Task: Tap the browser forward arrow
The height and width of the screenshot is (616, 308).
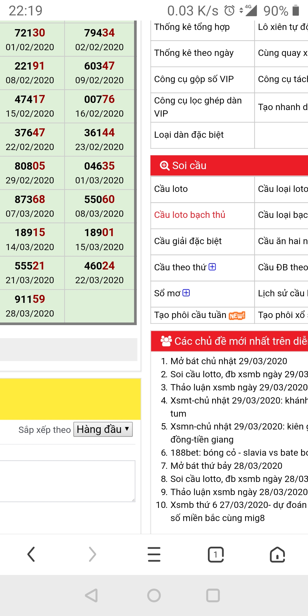Action: [x=92, y=554]
